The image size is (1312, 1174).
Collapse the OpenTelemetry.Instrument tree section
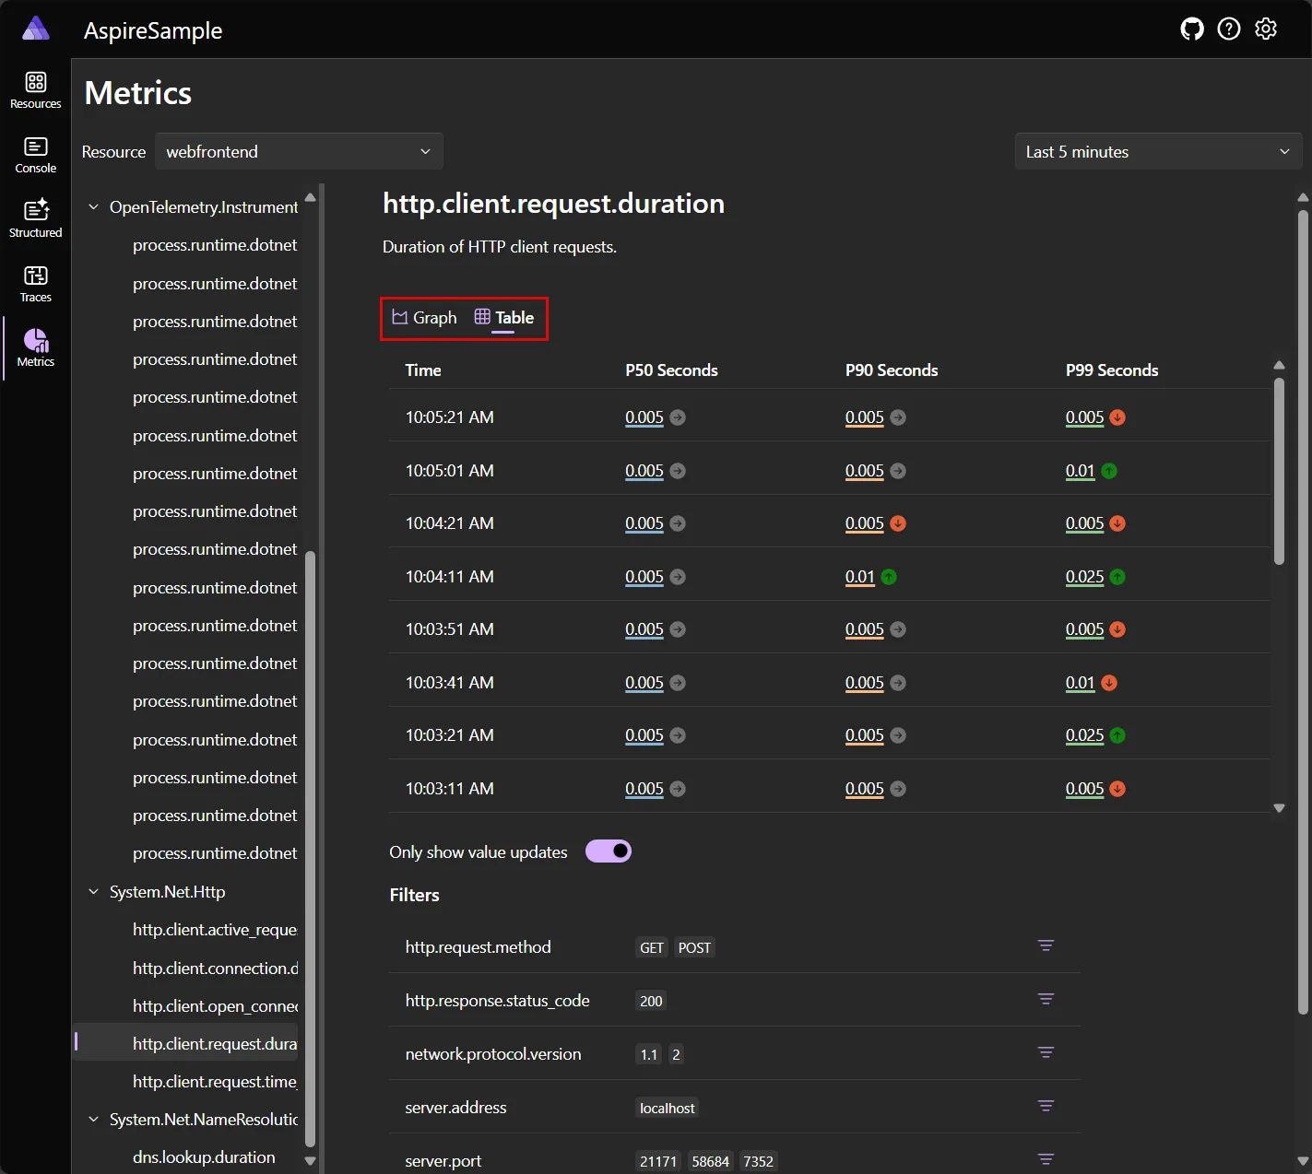pyautogui.click(x=92, y=206)
